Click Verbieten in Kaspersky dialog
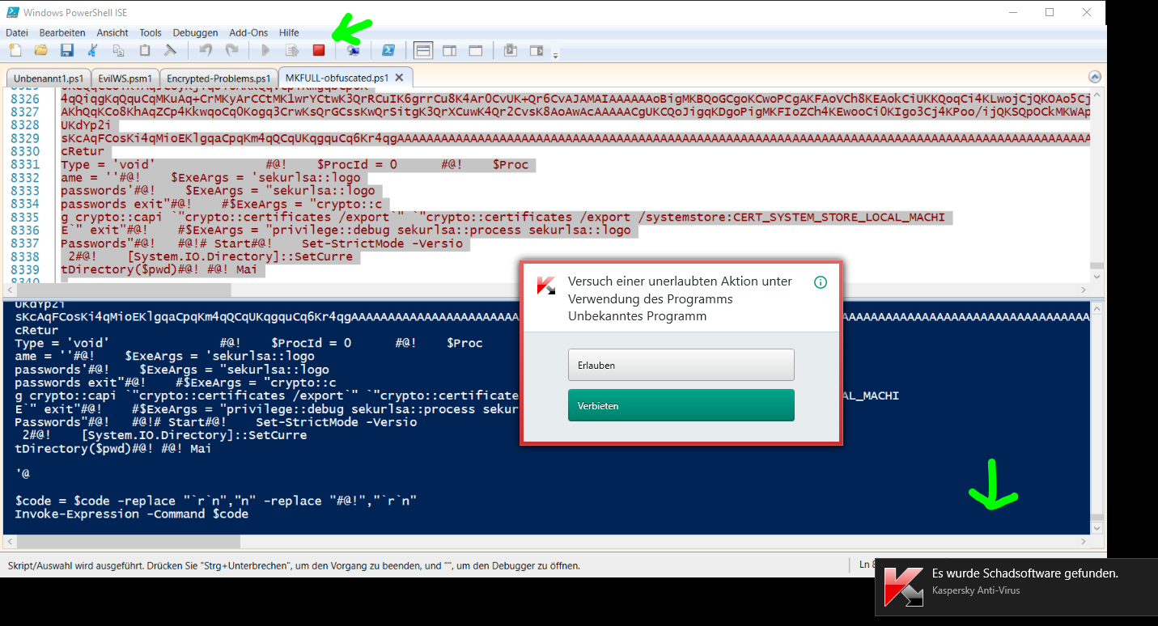 (681, 405)
